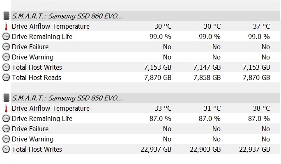Screen dimensions: 281x164
Task: Click the 850 EVO Drive Failure sensor icon
Action: pos(6,129)
